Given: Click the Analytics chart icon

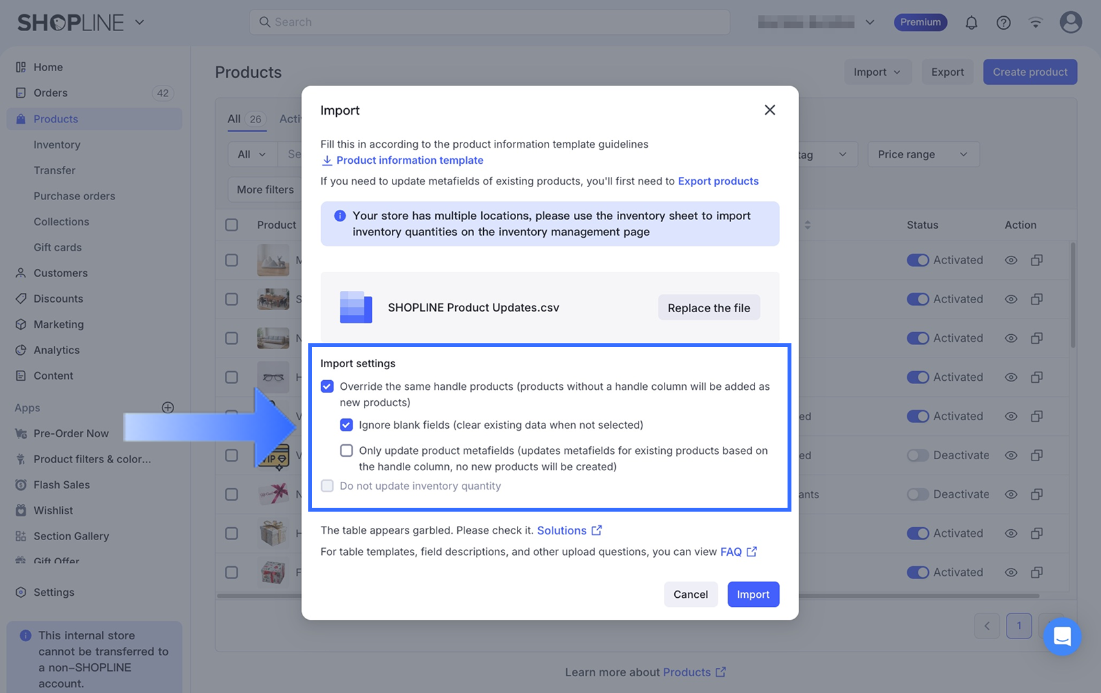Looking at the screenshot, I should click(x=21, y=350).
